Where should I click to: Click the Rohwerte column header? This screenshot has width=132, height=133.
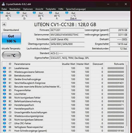[x=114, y=64]
